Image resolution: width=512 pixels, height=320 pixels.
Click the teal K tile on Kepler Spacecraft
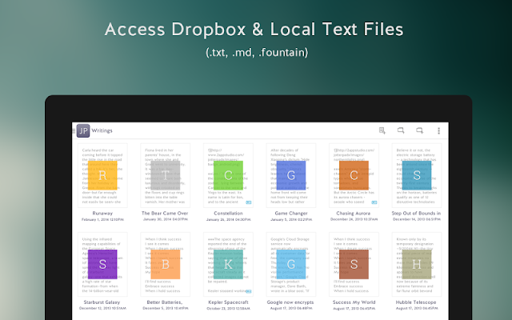(228, 264)
